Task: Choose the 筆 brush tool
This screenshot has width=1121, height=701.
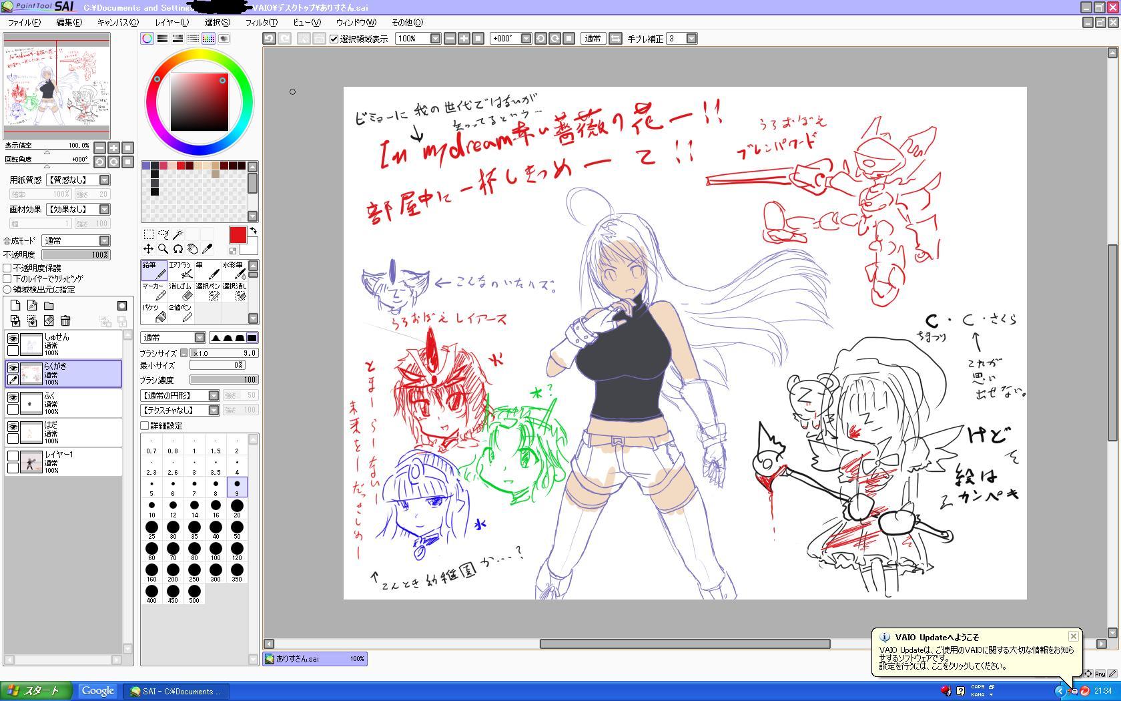Action: (207, 270)
